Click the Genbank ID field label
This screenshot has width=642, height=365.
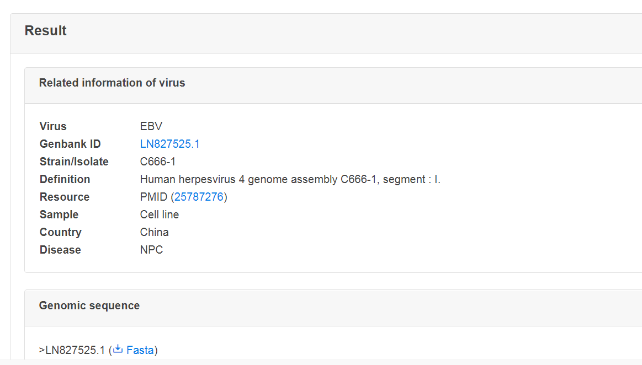click(70, 144)
